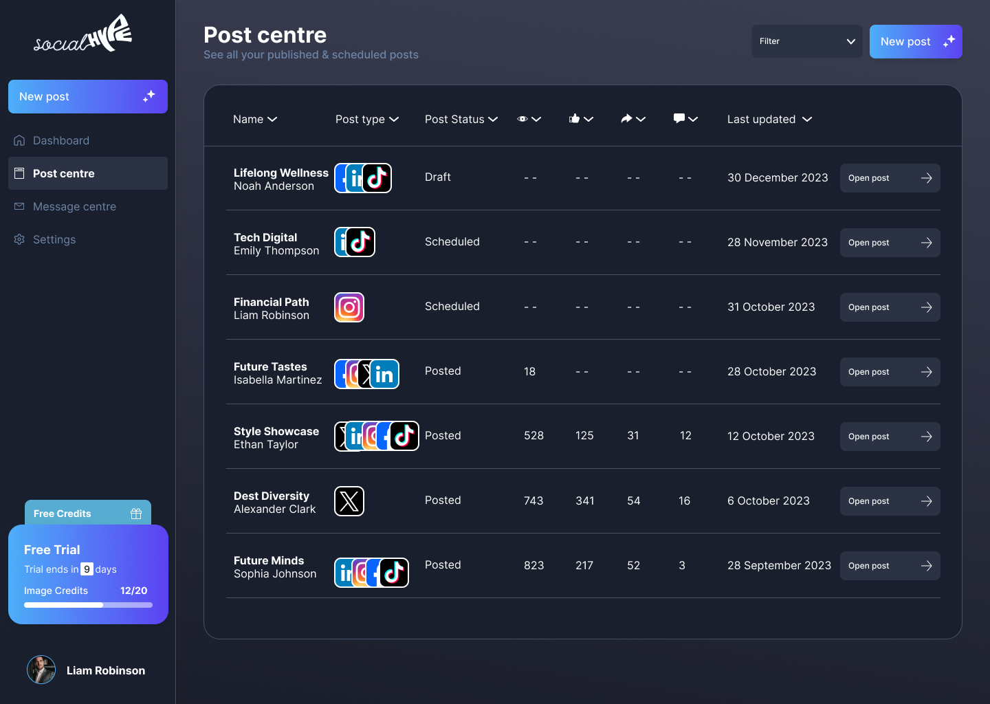
Task: Click TikTok icon in Lifelong Wellness row
Action: 377,178
